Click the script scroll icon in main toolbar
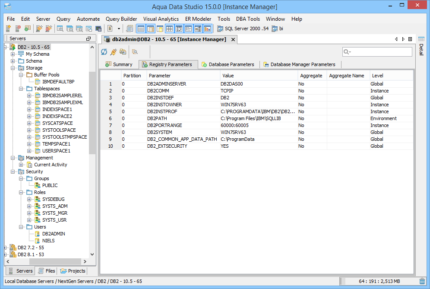The width and height of the screenshot is (430, 289). tap(130, 28)
